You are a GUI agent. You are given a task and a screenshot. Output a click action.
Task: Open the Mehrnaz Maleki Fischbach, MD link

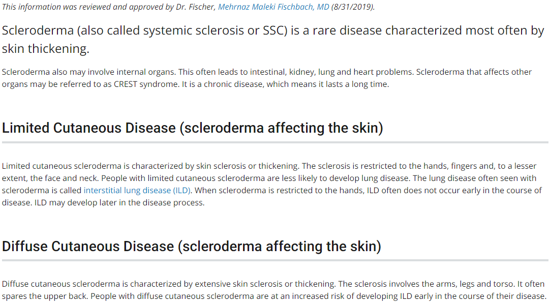[273, 7]
